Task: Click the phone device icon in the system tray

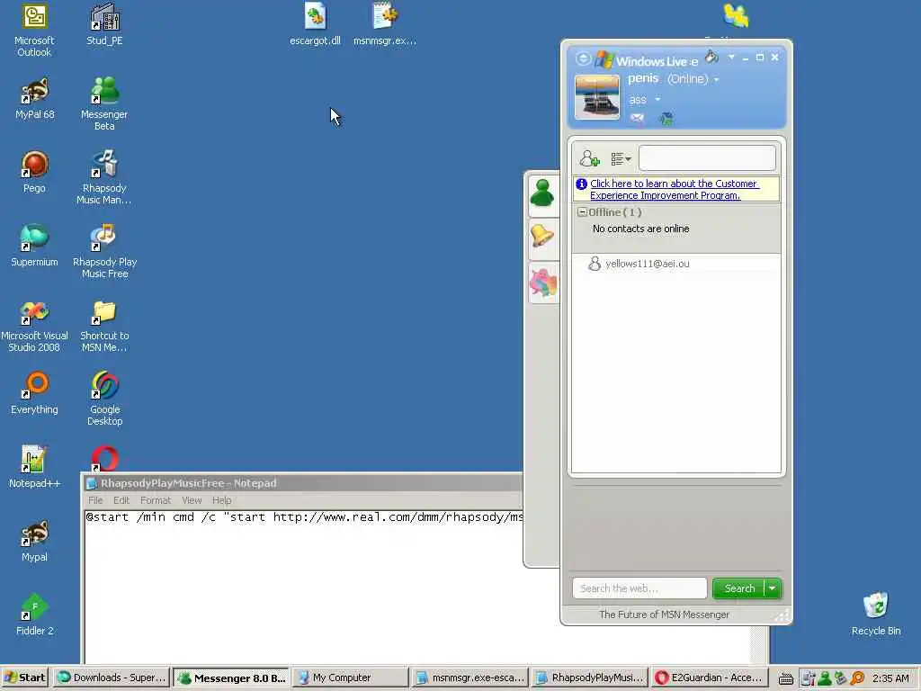Action: point(808,678)
